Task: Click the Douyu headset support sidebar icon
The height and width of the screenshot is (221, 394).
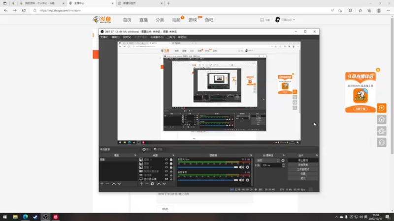Action: coord(382,142)
